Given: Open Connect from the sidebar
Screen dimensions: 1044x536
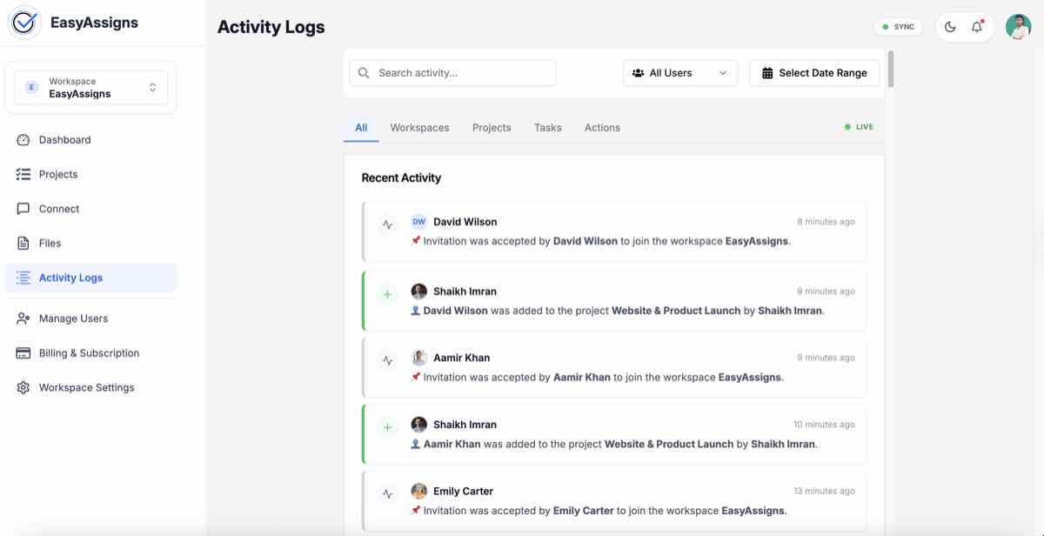Looking at the screenshot, I should click(x=57, y=208).
